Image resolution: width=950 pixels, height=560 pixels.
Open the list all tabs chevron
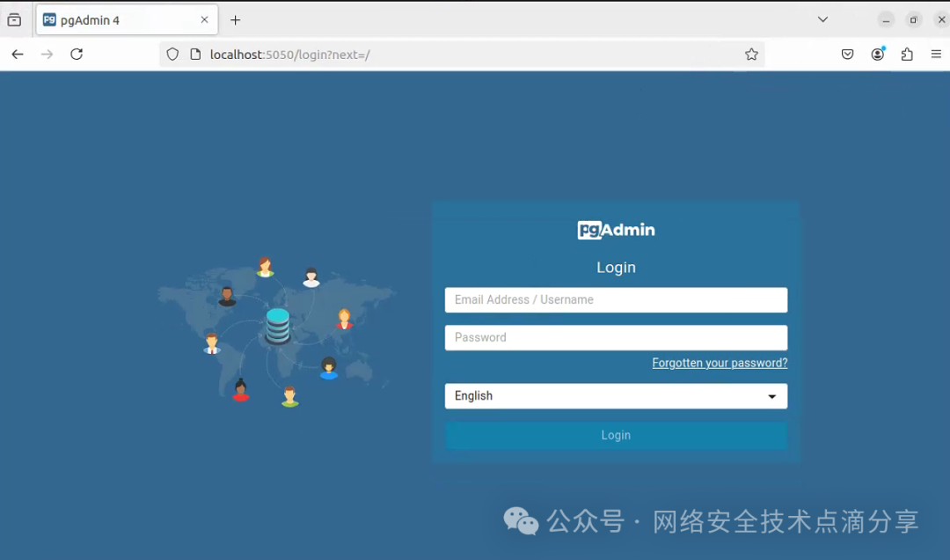click(x=822, y=19)
